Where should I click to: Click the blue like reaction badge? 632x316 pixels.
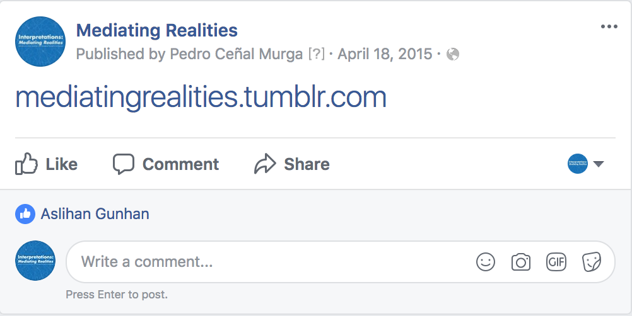click(x=25, y=214)
